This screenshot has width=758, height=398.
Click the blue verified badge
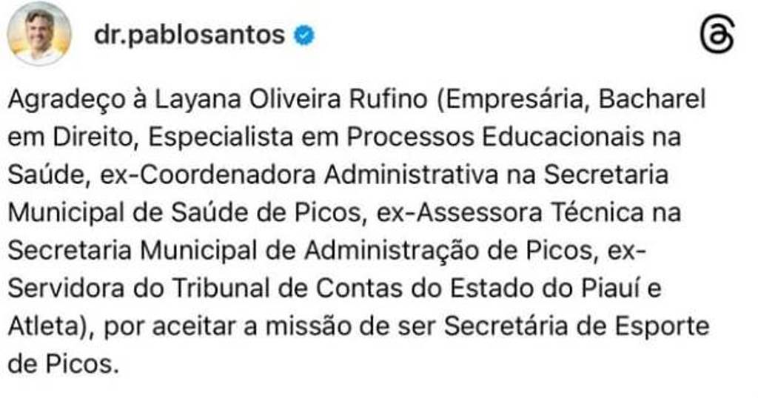pos(304,36)
